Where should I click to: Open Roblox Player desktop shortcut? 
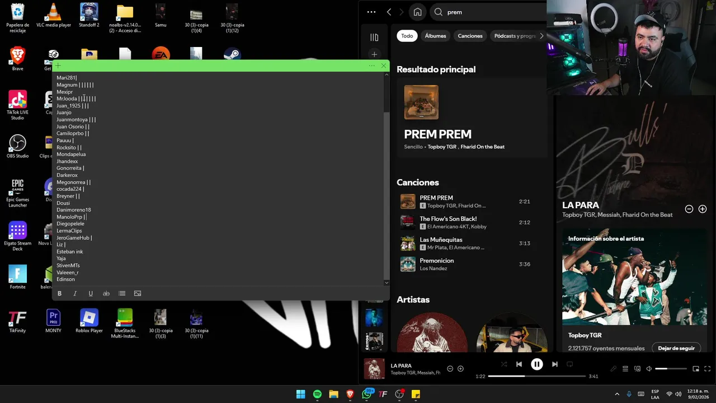pyautogui.click(x=89, y=321)
